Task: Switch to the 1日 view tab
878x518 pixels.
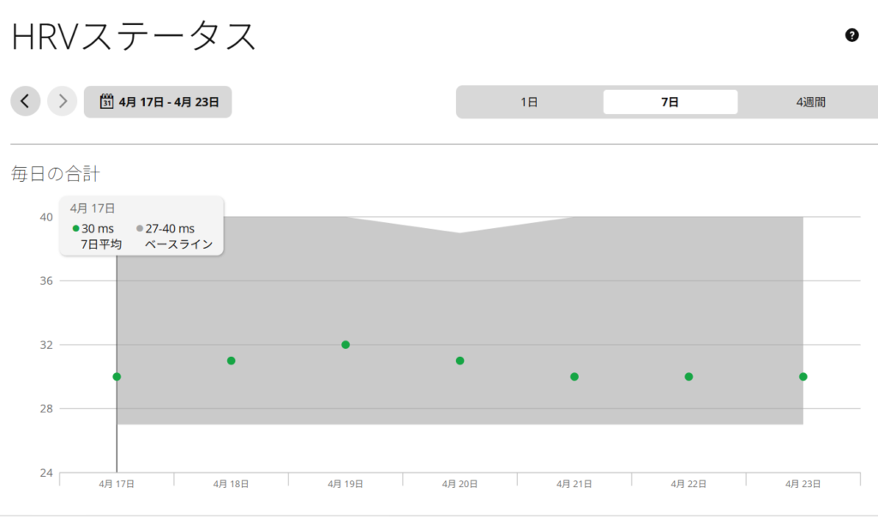Action: [529, 102]
